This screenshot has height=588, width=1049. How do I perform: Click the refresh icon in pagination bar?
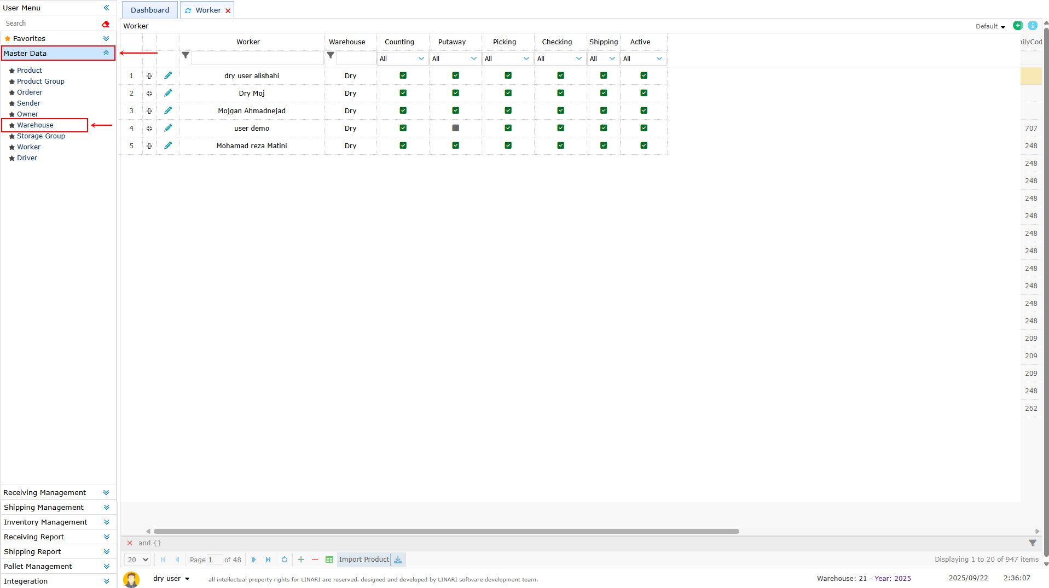(x=285, y=560)
